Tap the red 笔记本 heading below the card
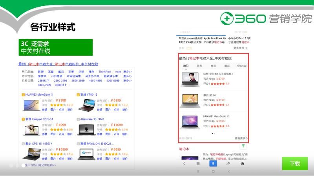Viewport: 314px width, 176px height. click(x=184, y=149)
